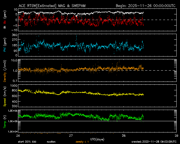Select the day 28 x-axis tick label
The height and width of the screenshot is (144, 180).
coord(123,136)
